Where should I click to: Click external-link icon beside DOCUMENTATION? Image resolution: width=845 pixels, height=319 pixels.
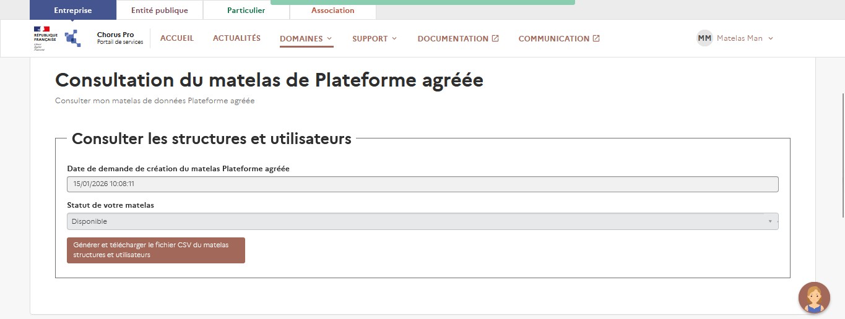point(495,38)
